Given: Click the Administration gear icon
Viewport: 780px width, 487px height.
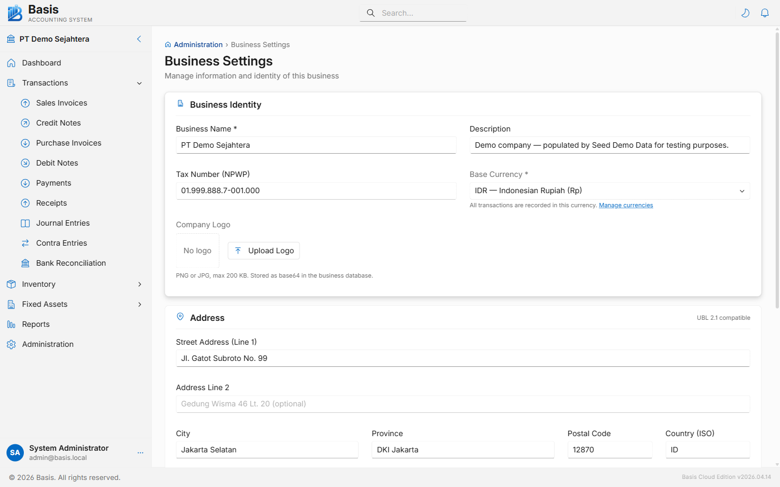Looking at the screenshot, I should point(11,344).
